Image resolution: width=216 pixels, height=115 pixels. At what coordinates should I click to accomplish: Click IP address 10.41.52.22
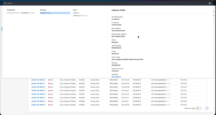point(125,94)
